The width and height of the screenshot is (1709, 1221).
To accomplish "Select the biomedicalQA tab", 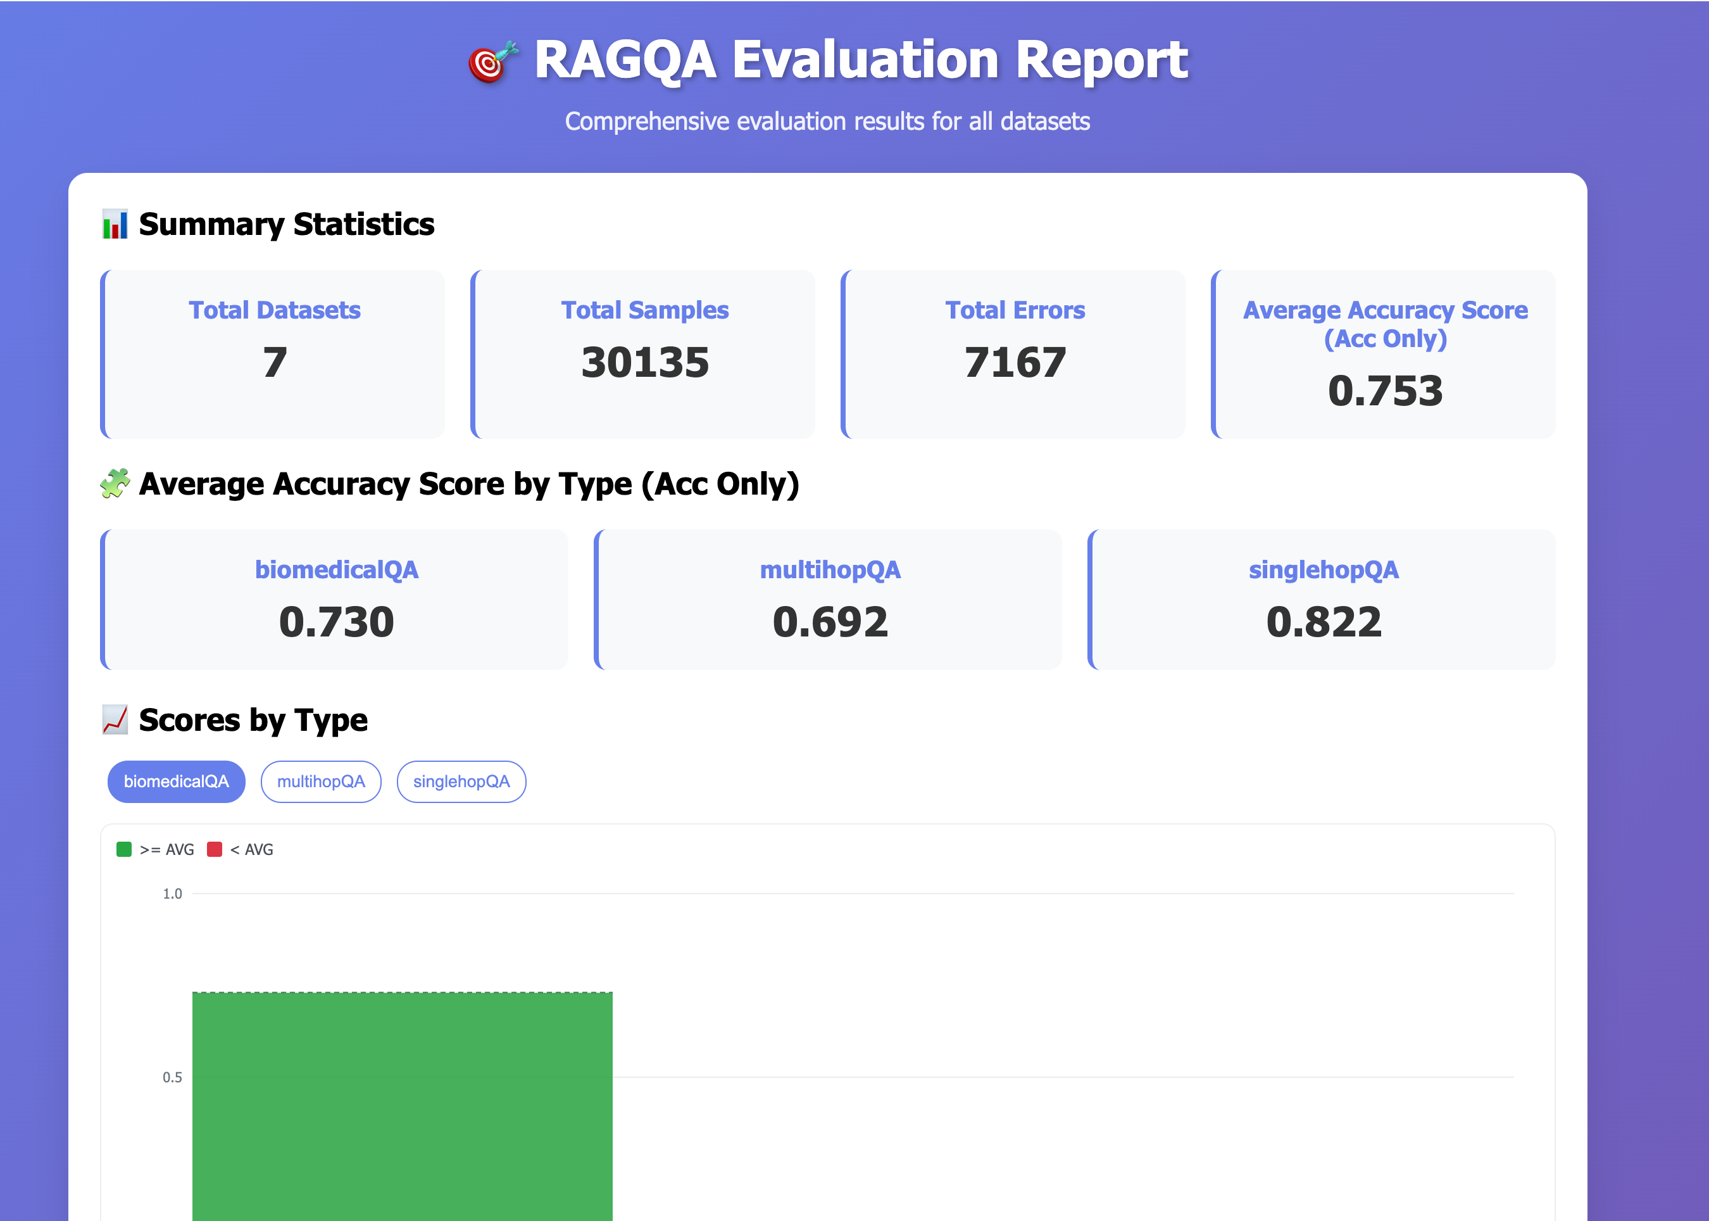I will 177,781.
